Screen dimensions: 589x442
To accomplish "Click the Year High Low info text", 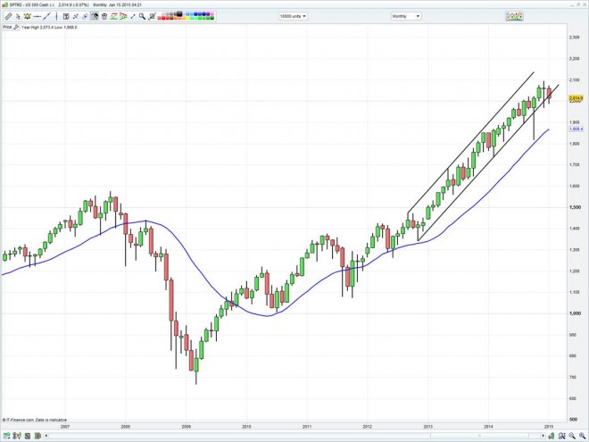I will 49,27.
